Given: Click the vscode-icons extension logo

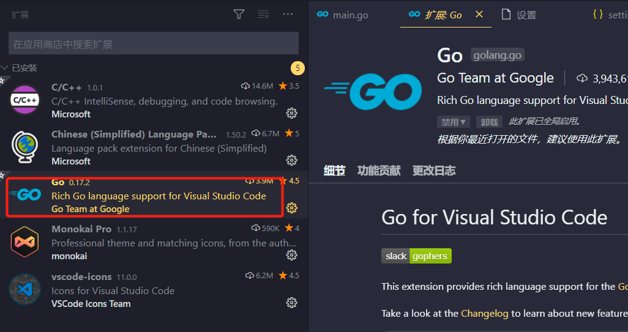Looking at the screenshot, I should pos(25,289).
